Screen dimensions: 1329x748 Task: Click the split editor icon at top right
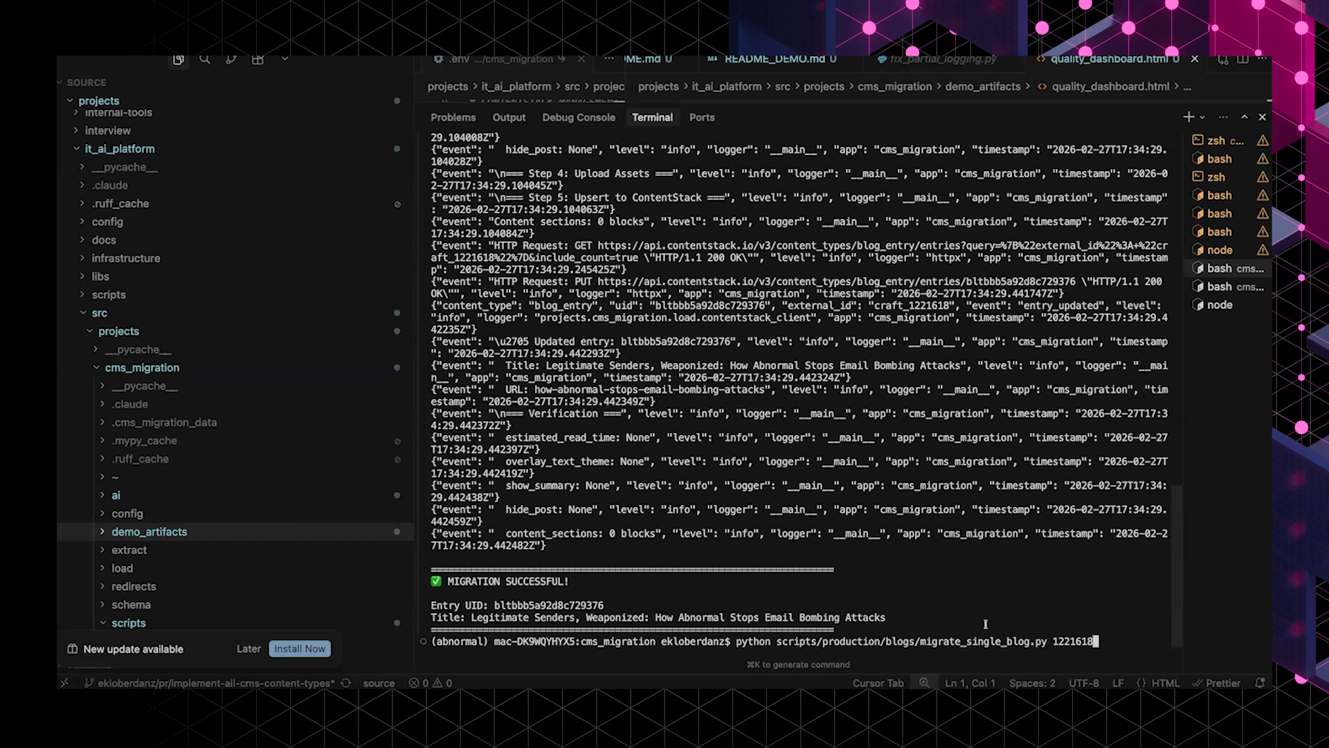[1242, 60]
